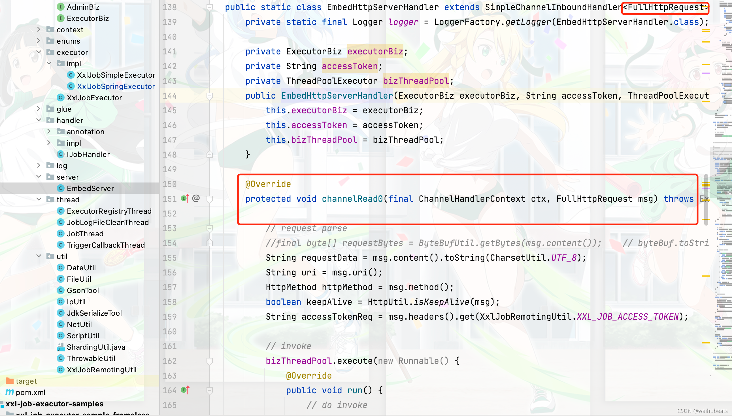Click the editor vertical scrollbar thumb
This screenshot has height=416, width=732.
[706, 200]
